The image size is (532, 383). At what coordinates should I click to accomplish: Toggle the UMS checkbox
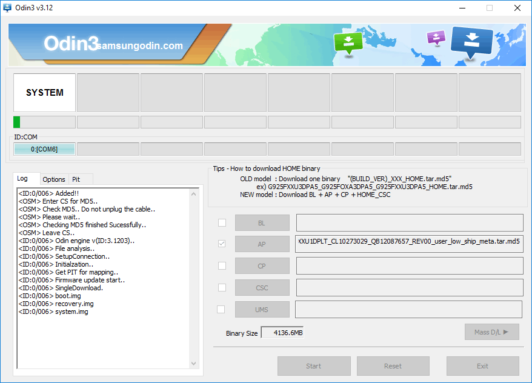click(x=221, y=310)
